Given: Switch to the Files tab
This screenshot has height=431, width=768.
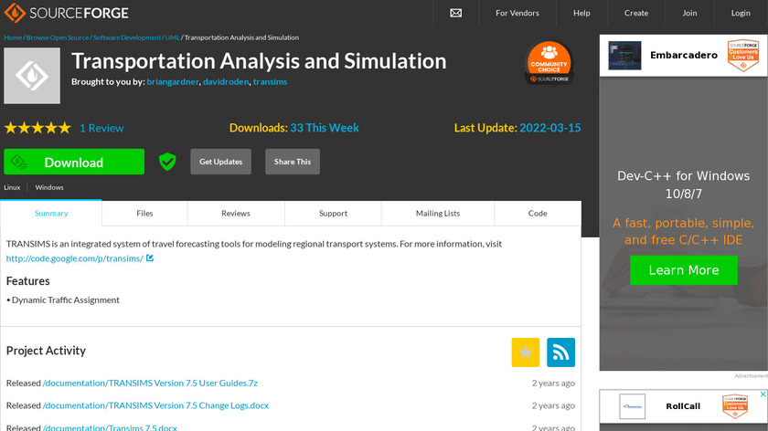Looking at the screenshot, I should tap(144, 214).
